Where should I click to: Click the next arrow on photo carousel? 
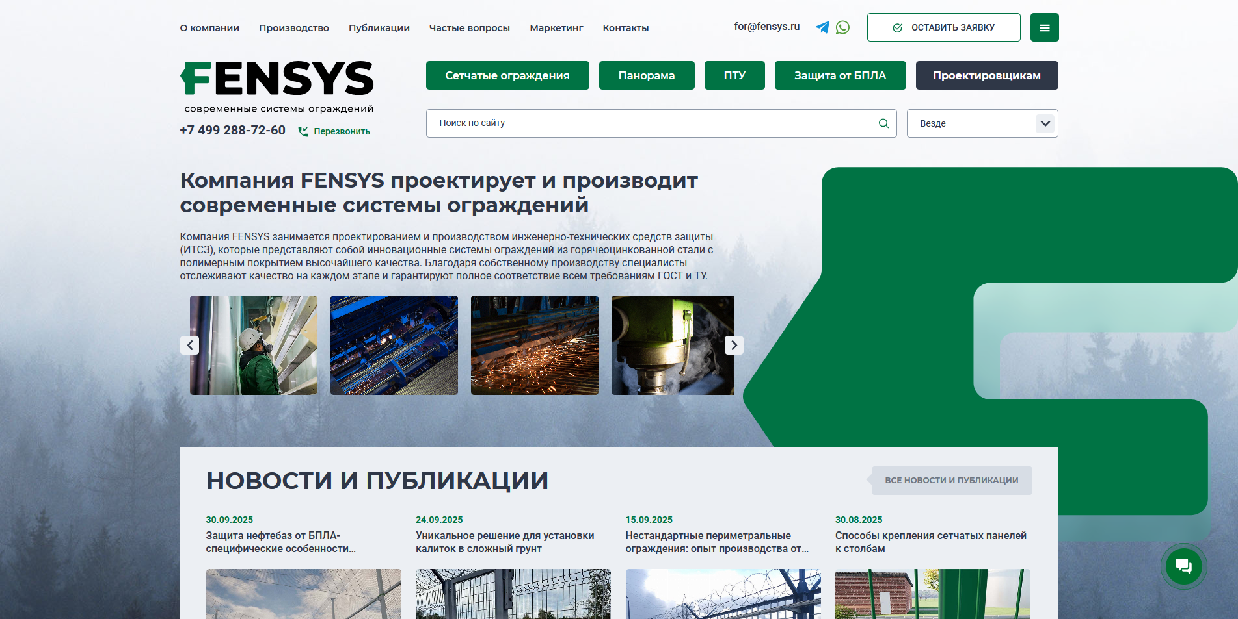click(733, 345)
